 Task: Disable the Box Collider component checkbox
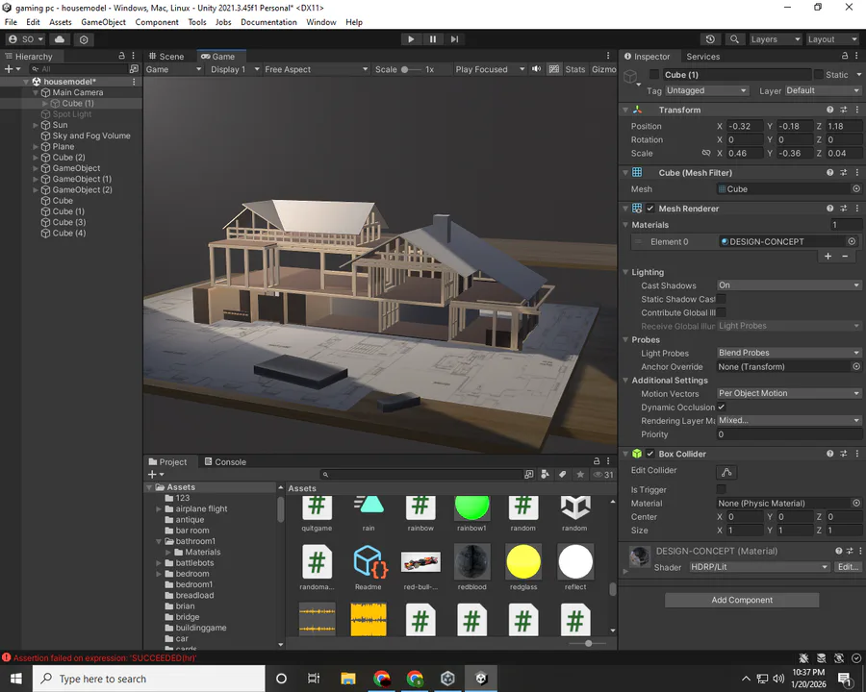pos(650,454)
